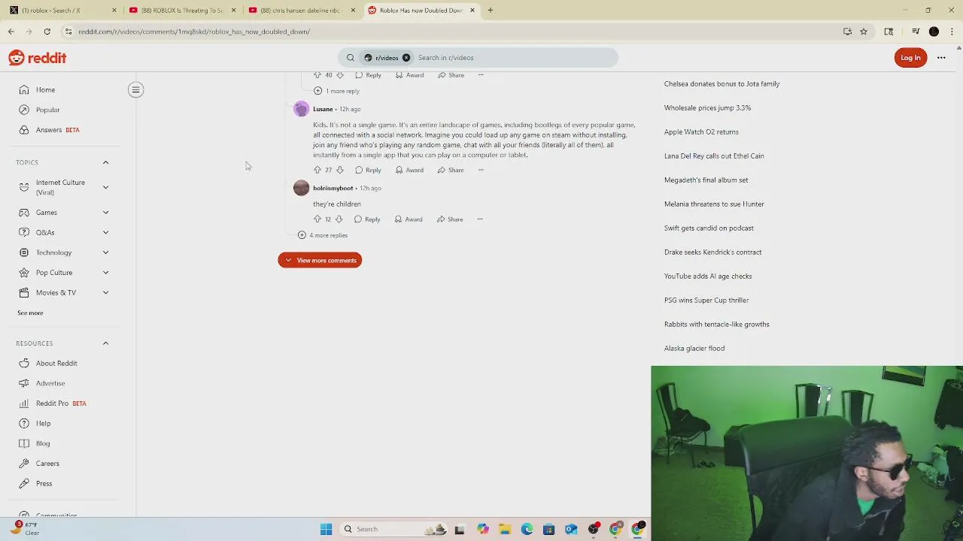Screen dimensions: 963x541
Task: Open more options on the top comment
Action: point(481,75)
